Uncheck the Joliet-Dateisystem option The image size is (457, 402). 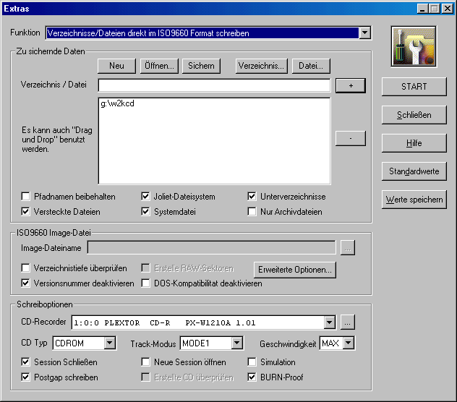click(146, 197)
